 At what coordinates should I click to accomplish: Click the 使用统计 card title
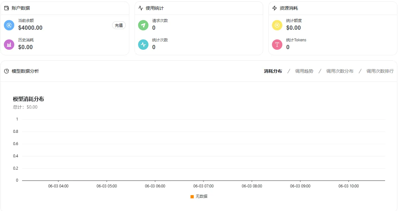(155, 8)
